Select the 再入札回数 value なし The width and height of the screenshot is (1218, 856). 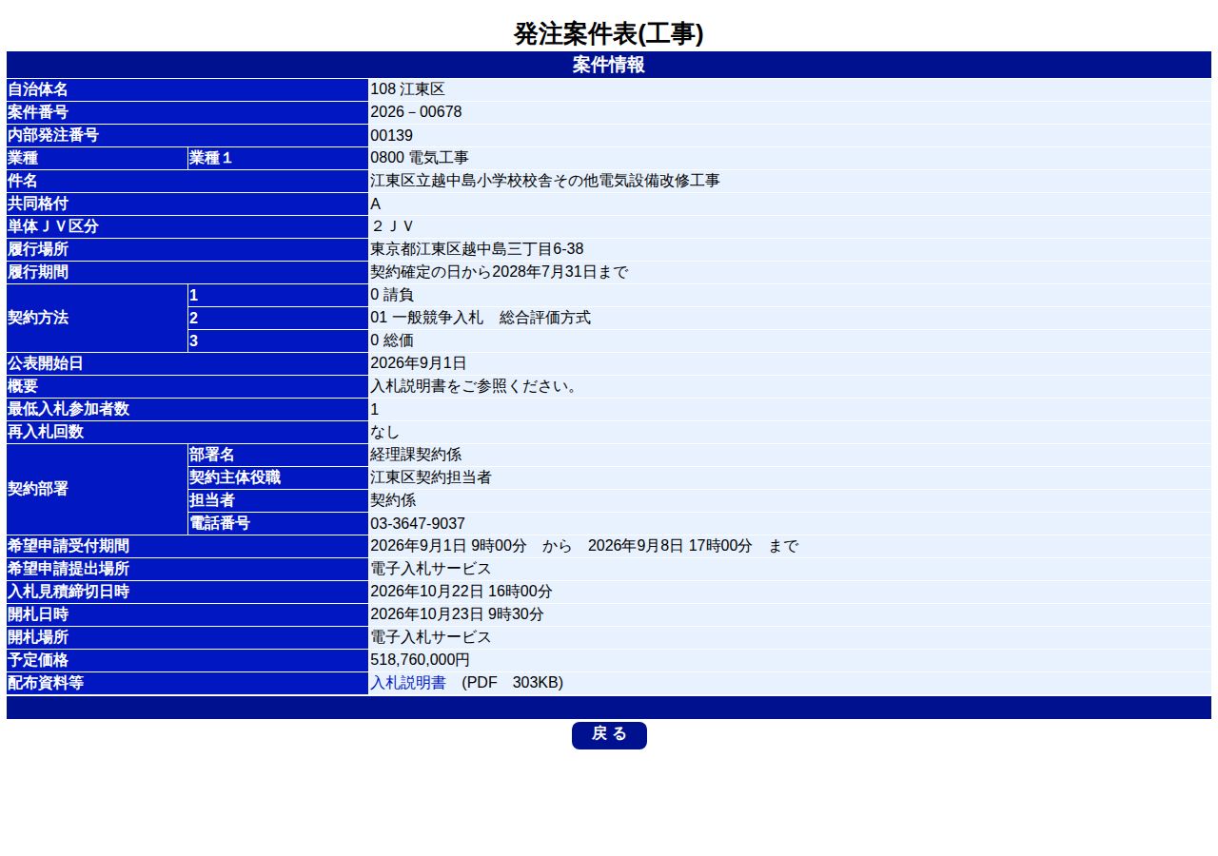click(x=385, y=432)
